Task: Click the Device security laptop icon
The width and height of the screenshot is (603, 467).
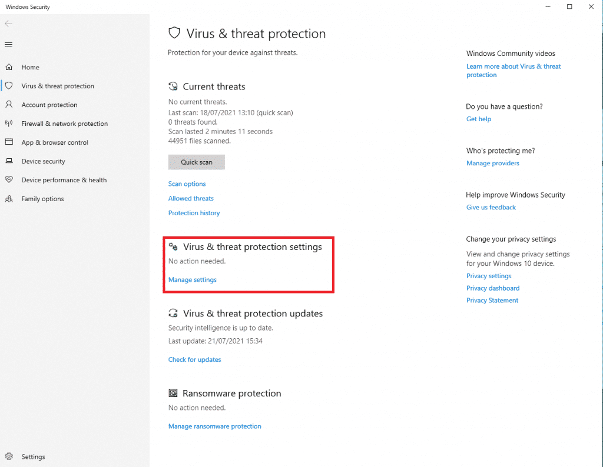Action: tap(8, 161)
